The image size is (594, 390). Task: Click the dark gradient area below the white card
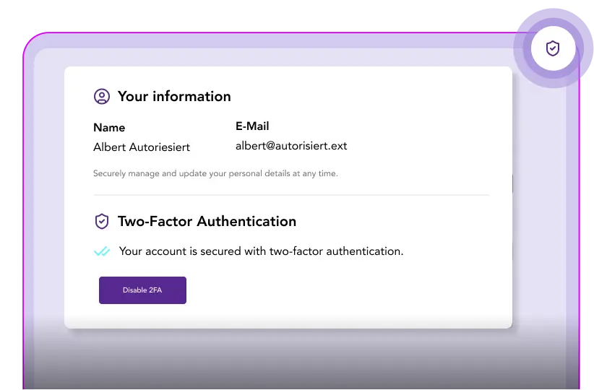[x=289, y=361]
